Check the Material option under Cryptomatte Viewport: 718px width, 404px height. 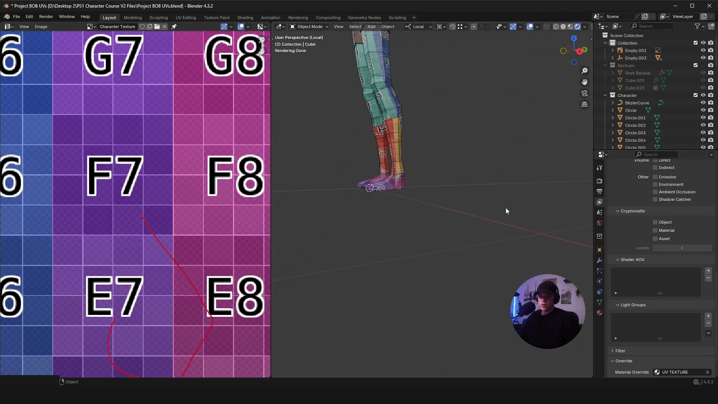click(655, 230)
